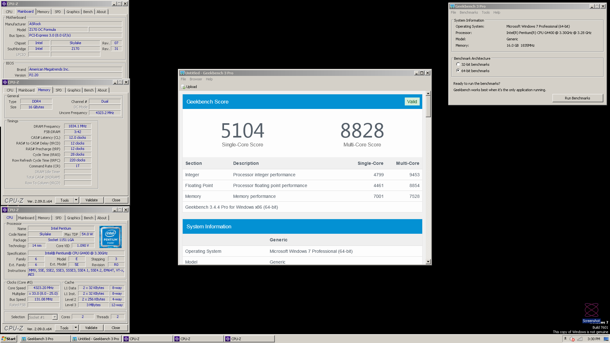
Task: Switch to Untitled - Geekbench 3 Pro taskbar item
Action: click(96, 339)
